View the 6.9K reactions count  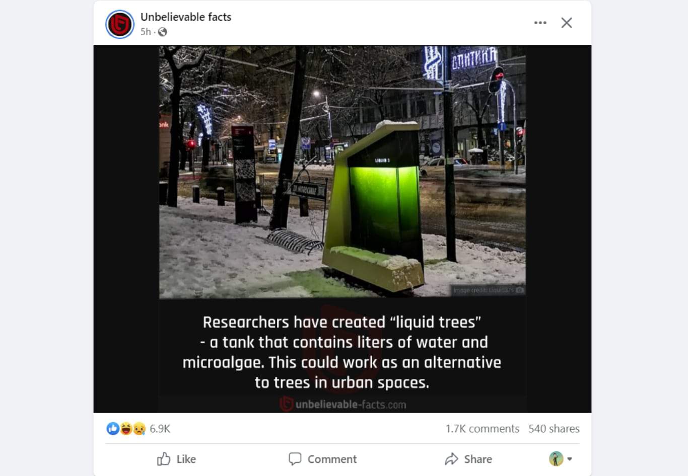(160, 429)
